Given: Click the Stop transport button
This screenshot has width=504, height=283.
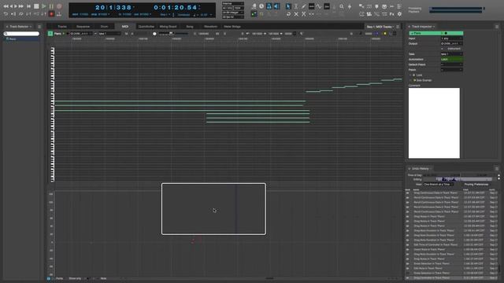Looking at the screenshot, I should [36, 6].
